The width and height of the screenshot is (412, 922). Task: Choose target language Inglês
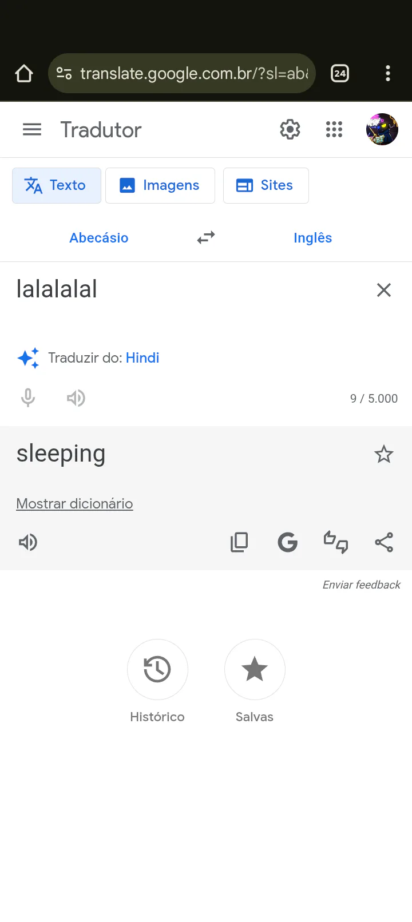point(312,238)
